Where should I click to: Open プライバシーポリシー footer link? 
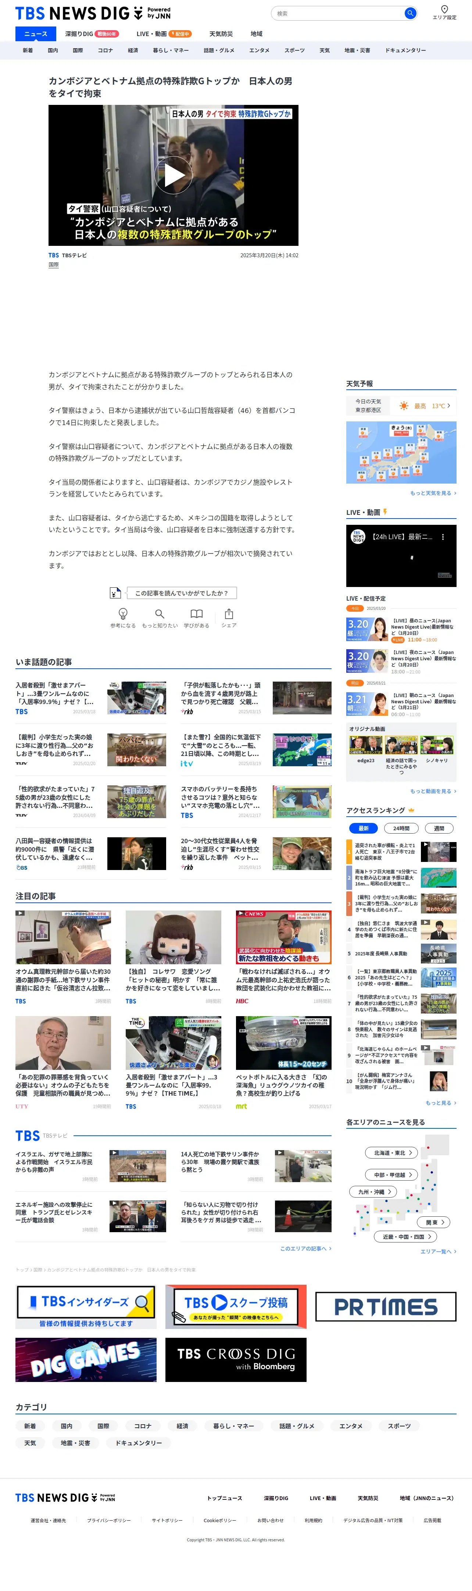[108, 1521]
